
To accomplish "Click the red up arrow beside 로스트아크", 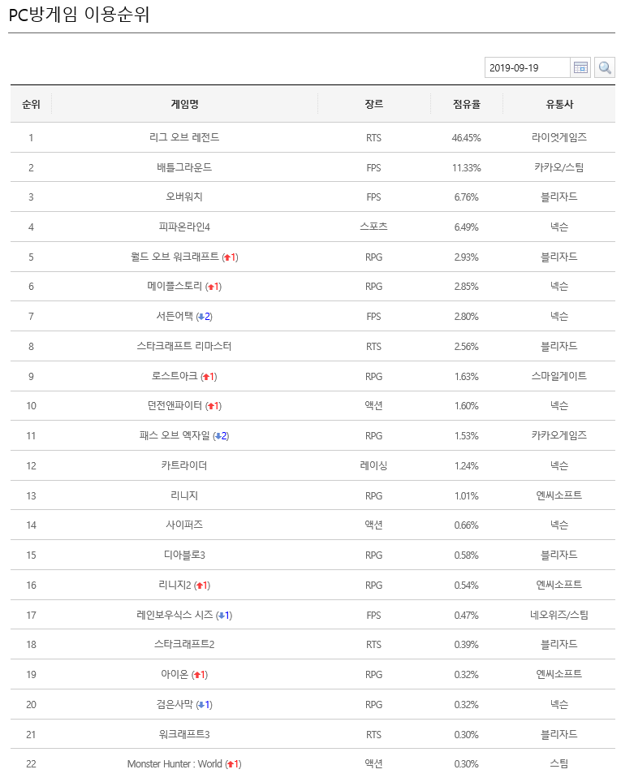I will coord(206,377).
